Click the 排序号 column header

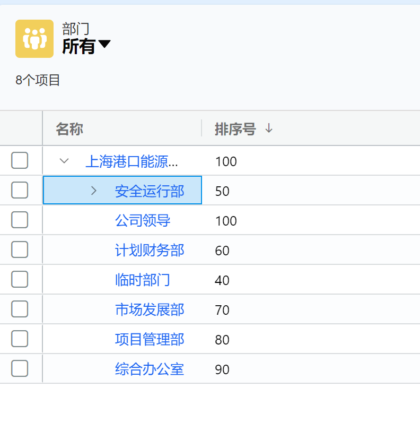point(235,129)
